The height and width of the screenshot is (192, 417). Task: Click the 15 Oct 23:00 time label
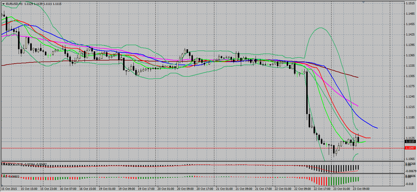pyautogui.click(x=48, y=189)
